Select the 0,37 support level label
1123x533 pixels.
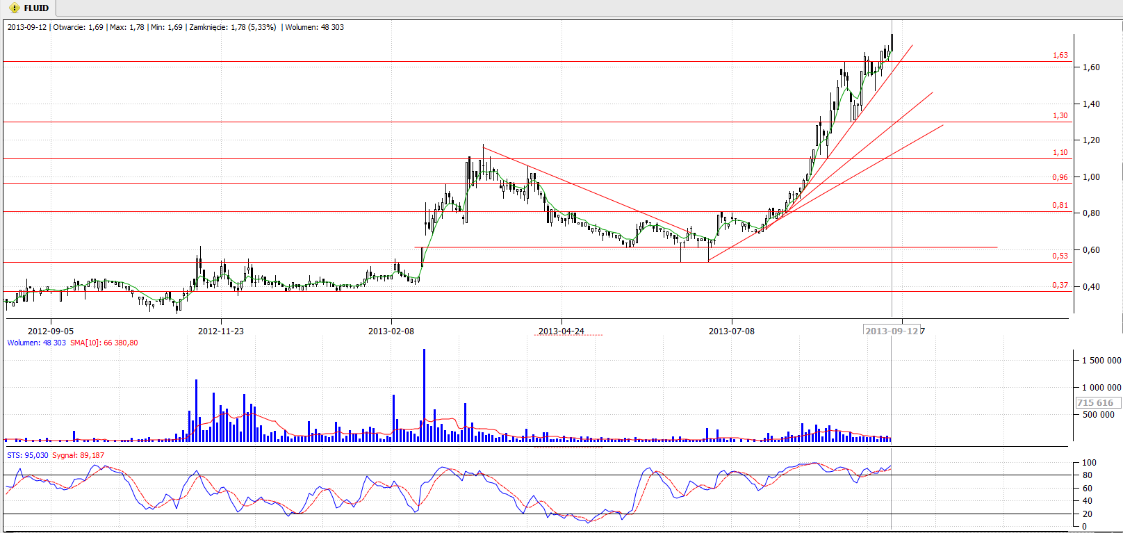(x=1060, y=286)
